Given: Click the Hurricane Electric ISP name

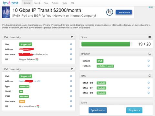Looking at the screenshot, I should (x=28, y=106).
